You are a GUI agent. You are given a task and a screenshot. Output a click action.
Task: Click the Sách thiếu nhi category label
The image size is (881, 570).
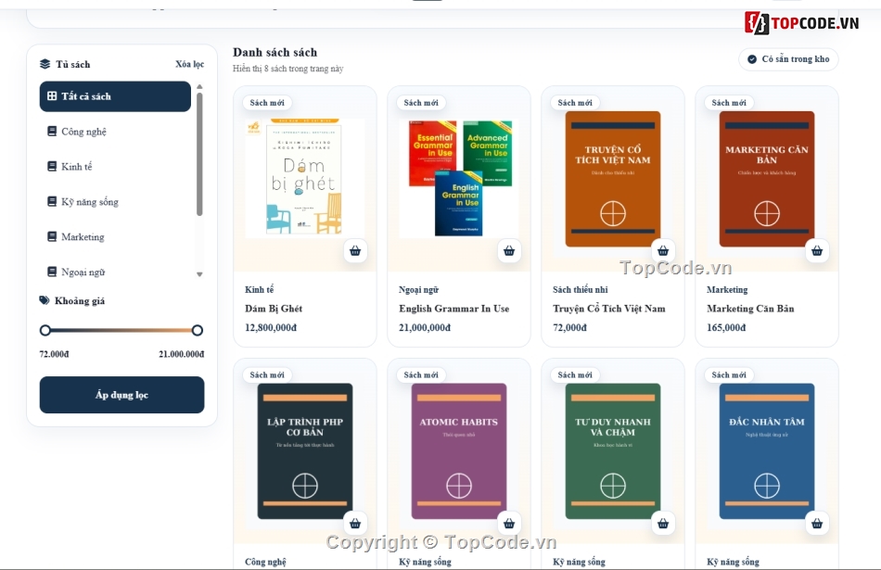[581, 290]
